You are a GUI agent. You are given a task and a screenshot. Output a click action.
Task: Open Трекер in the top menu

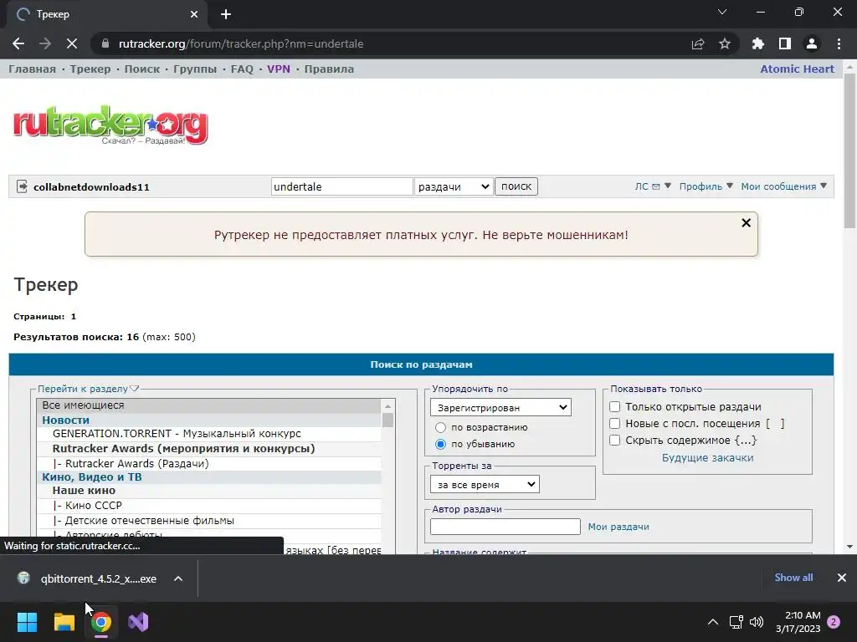click(x=90, y=69)
